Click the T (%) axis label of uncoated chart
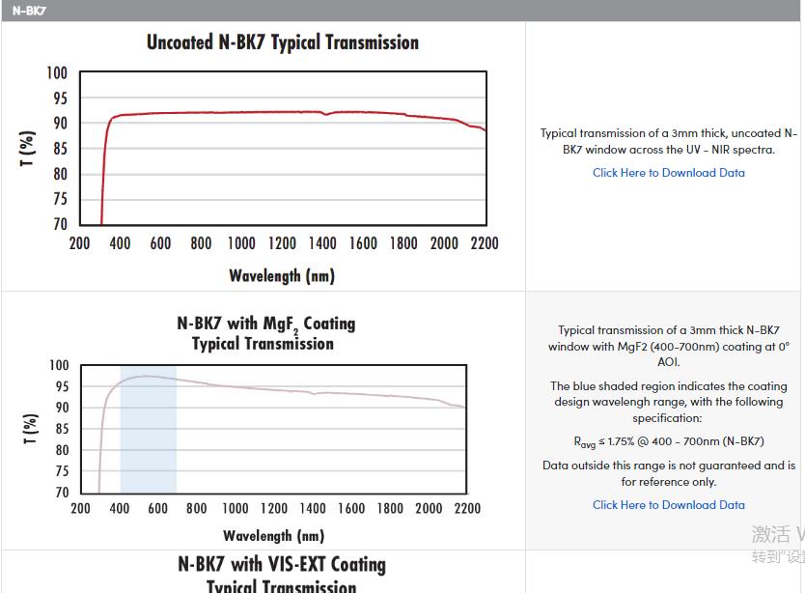The width and height of the screenshot is (805, 593). (27, 148)
